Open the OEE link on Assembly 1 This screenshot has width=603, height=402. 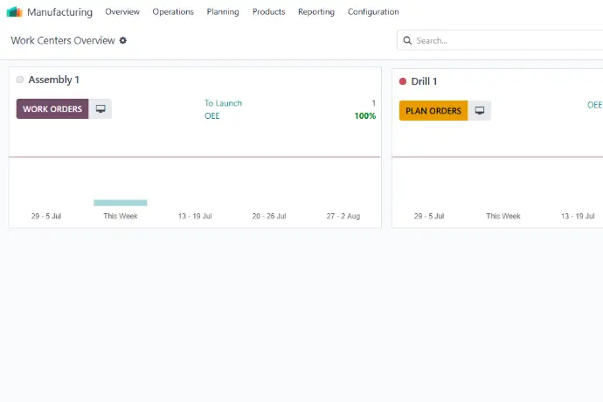tap(211, 115)
